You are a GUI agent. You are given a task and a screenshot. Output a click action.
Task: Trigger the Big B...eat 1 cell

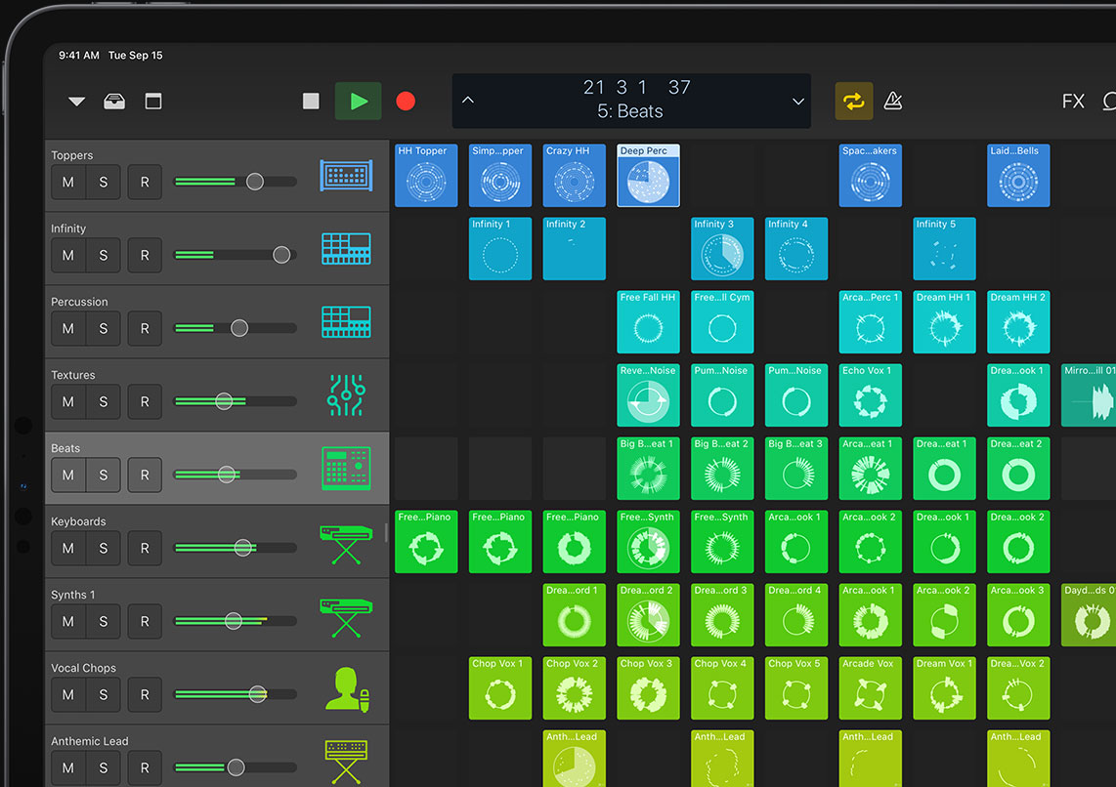point(648,469)
